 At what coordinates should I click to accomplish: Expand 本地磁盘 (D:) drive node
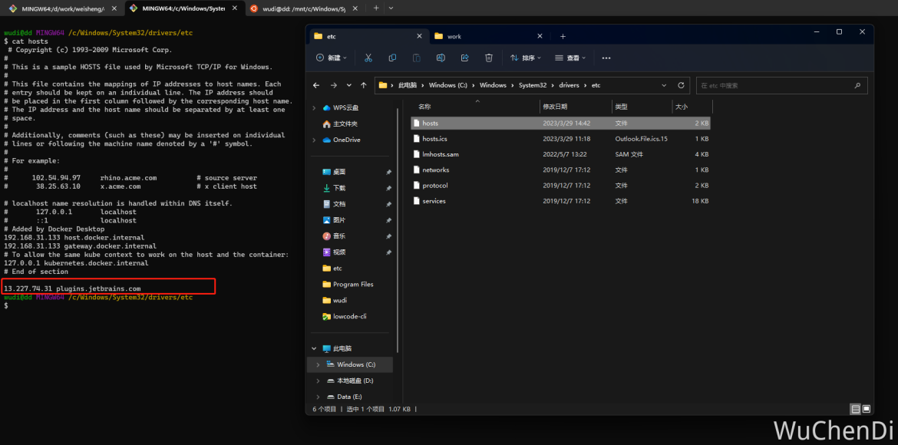(319, 381)
